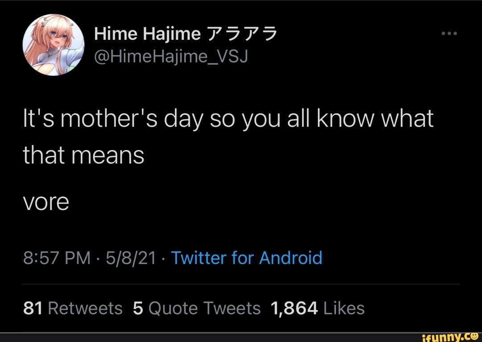Show the Likes list label
The height and width of the screenshot is (342, 482).
coord(344,308)
